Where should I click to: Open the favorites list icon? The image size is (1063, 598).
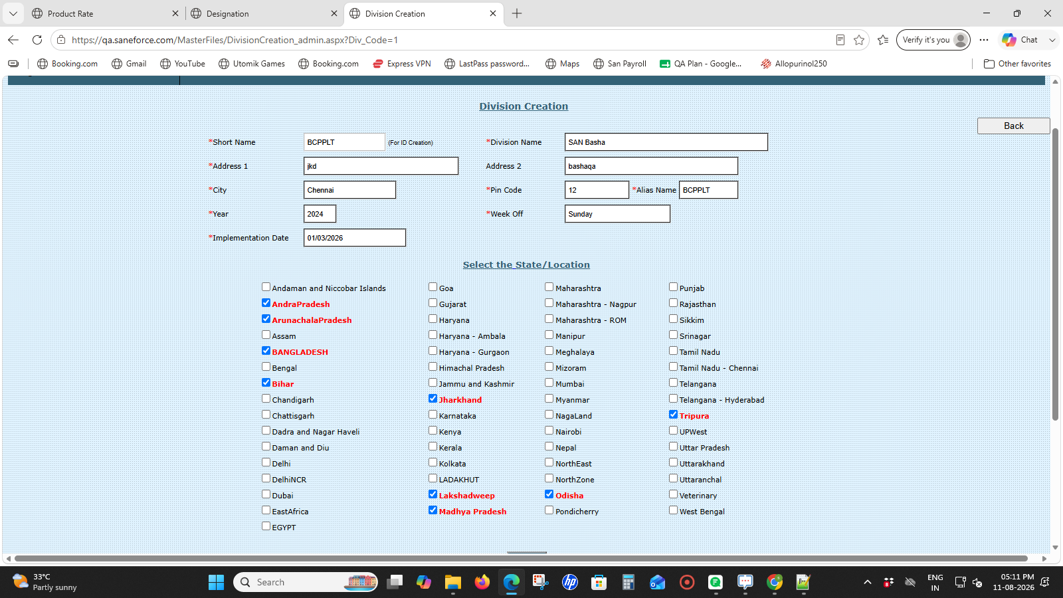click(883, 40)
